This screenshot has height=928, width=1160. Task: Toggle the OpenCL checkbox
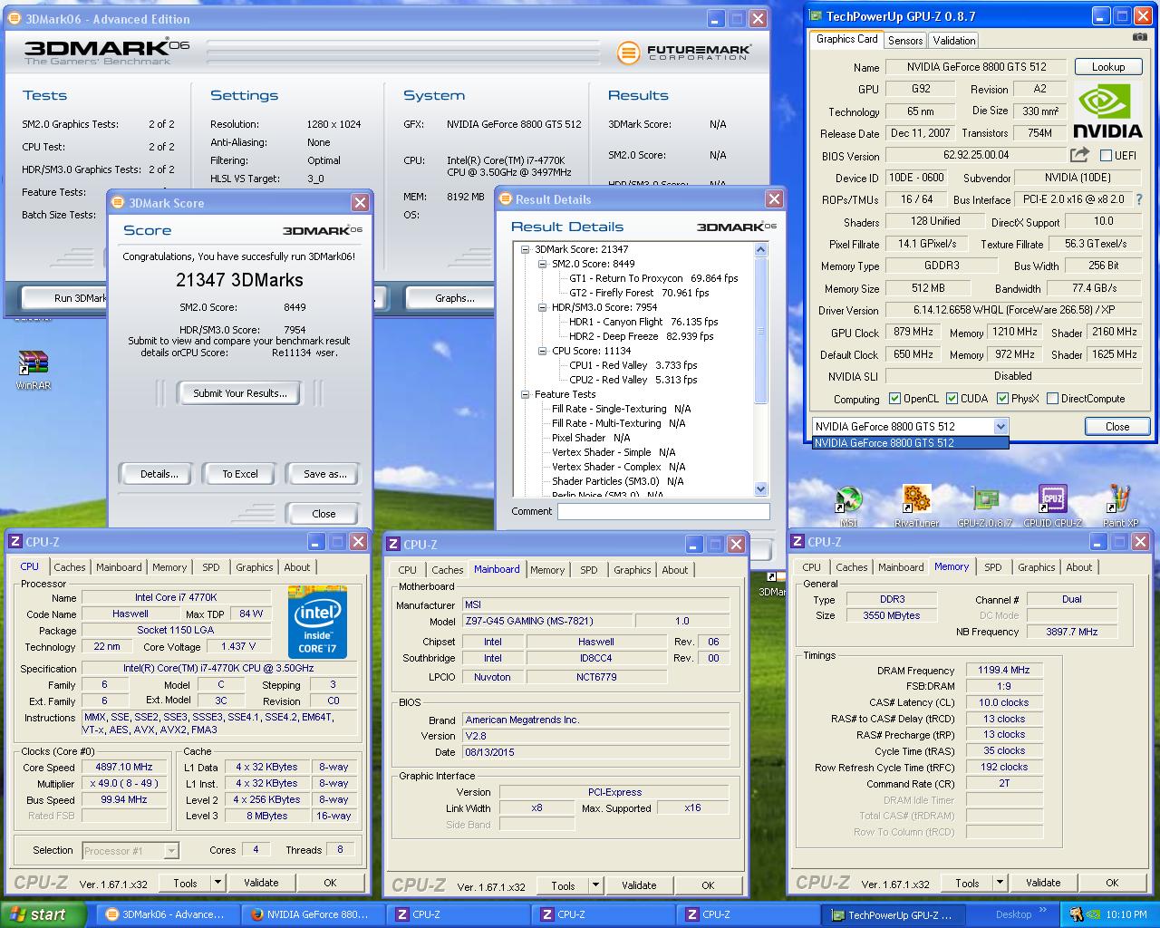point(894,398)
